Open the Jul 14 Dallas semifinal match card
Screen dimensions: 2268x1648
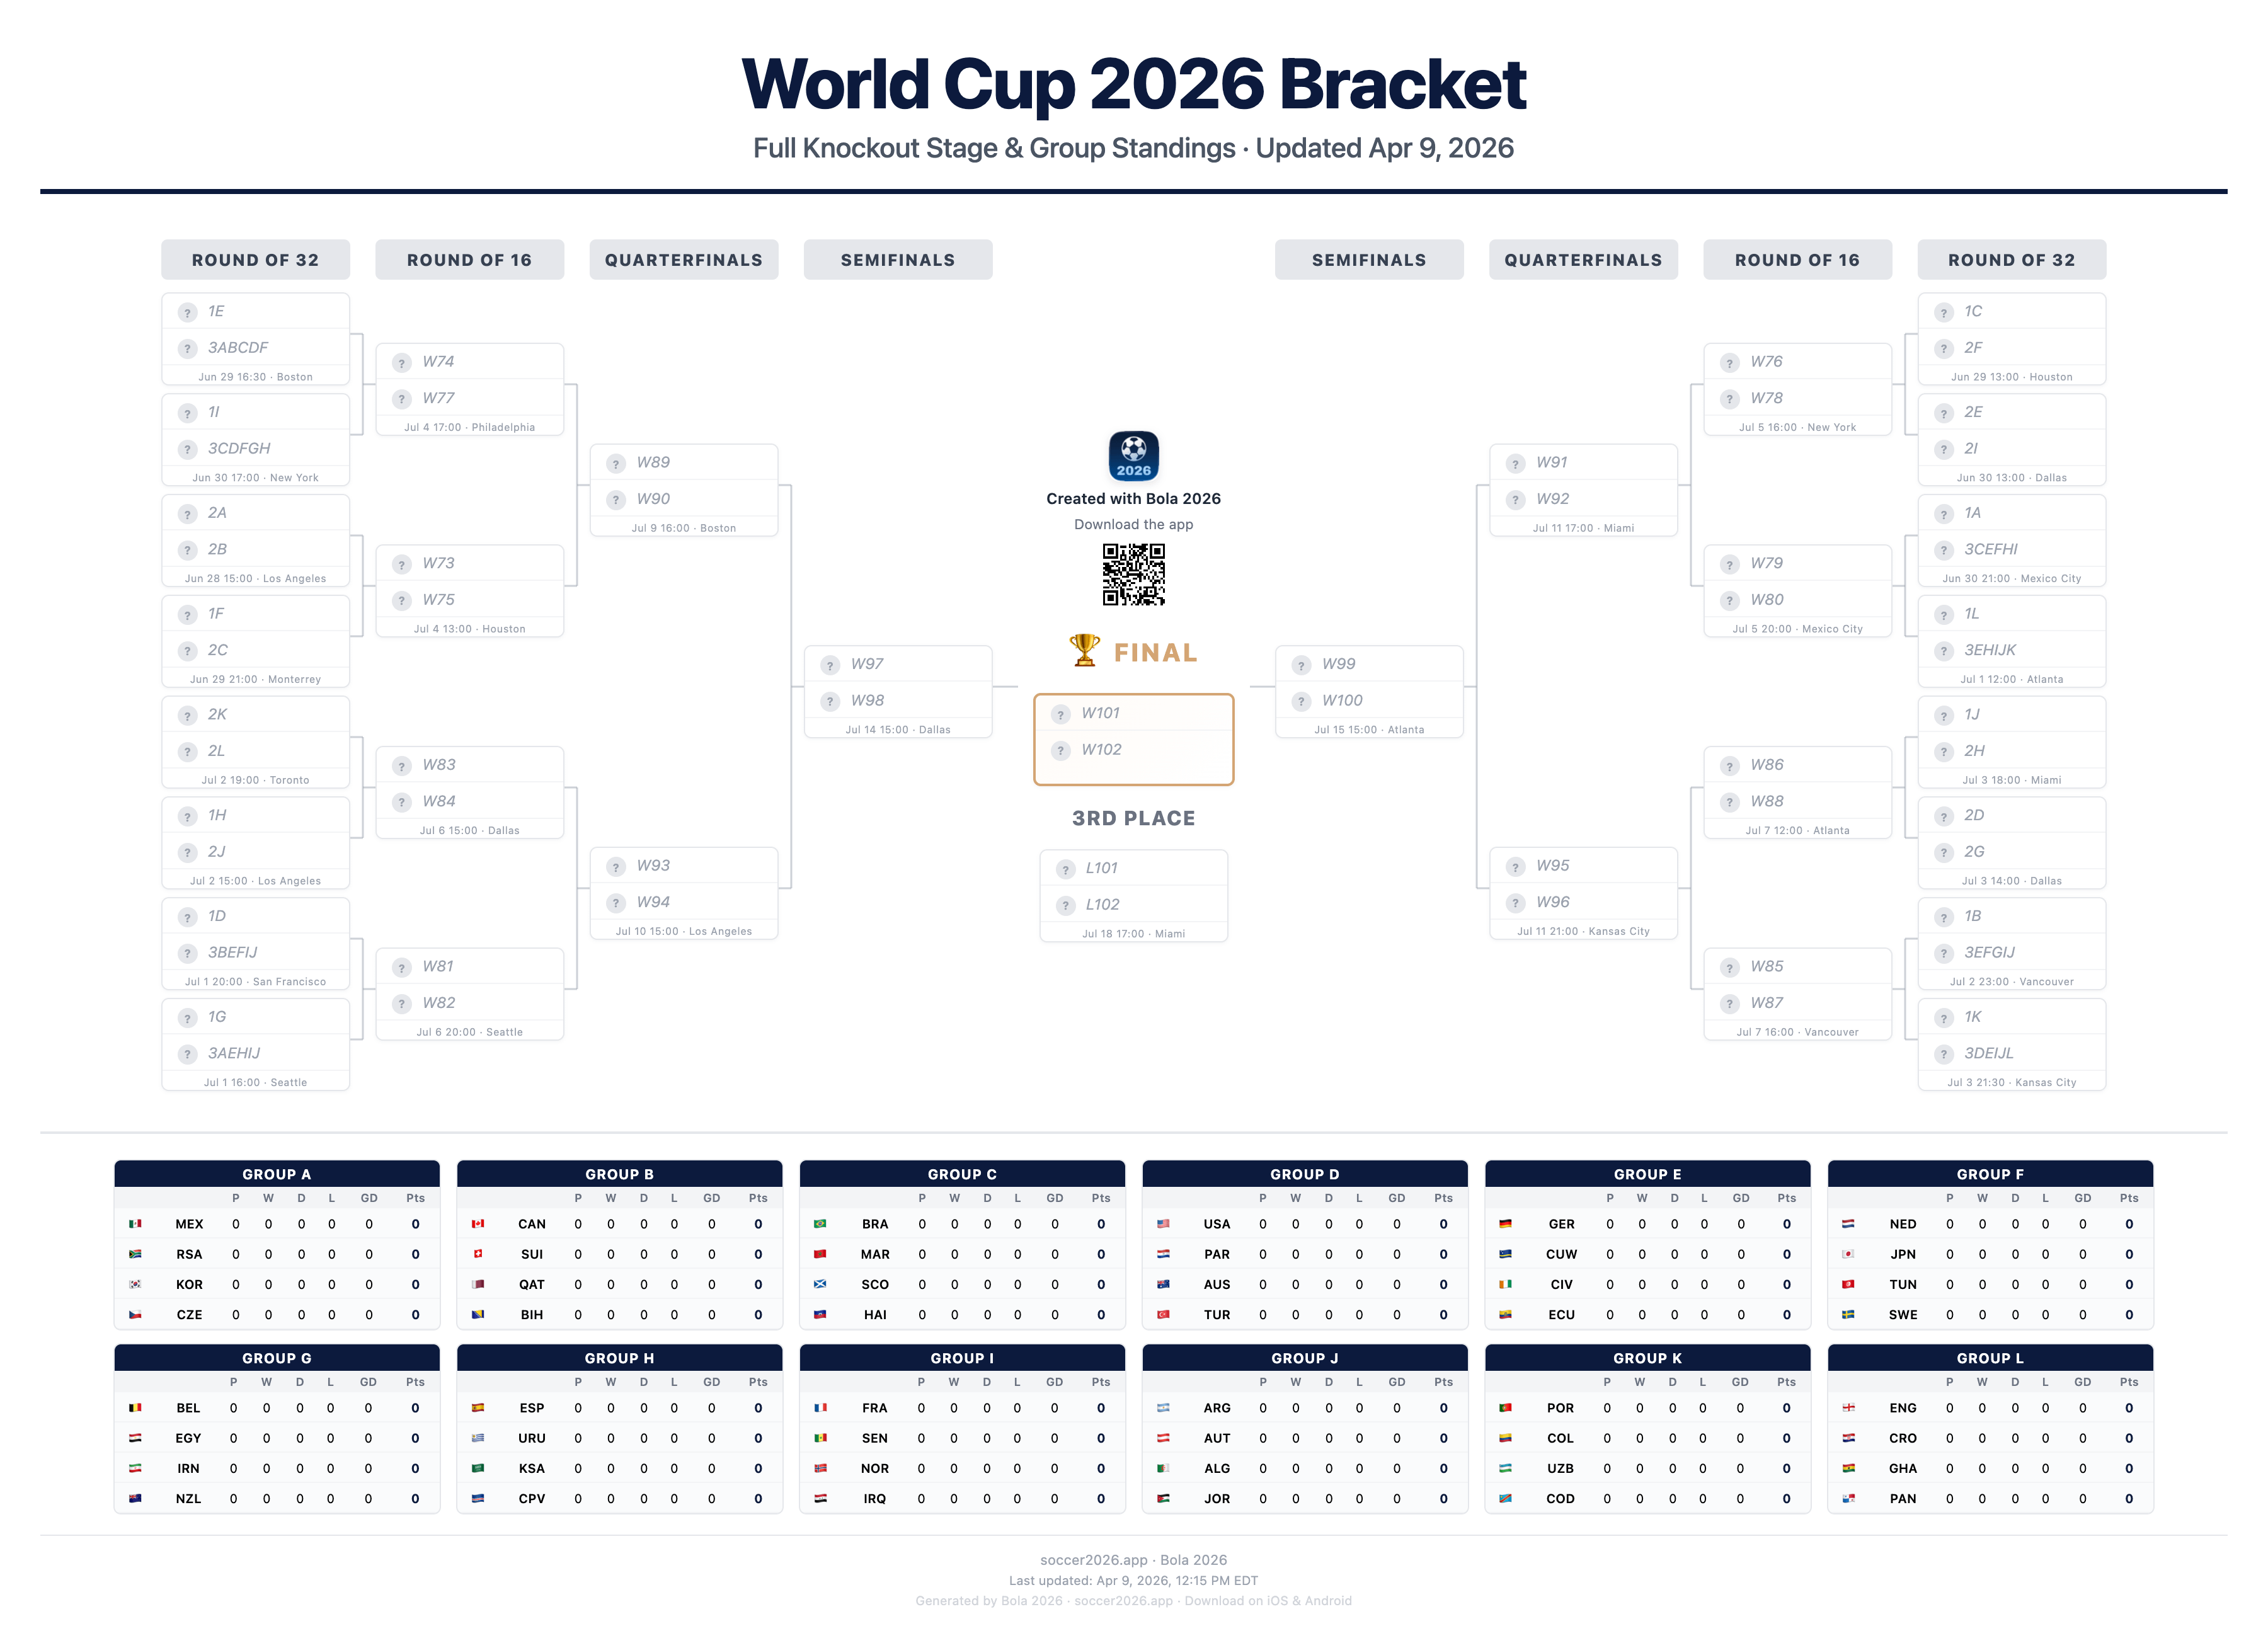coord(897,692)
